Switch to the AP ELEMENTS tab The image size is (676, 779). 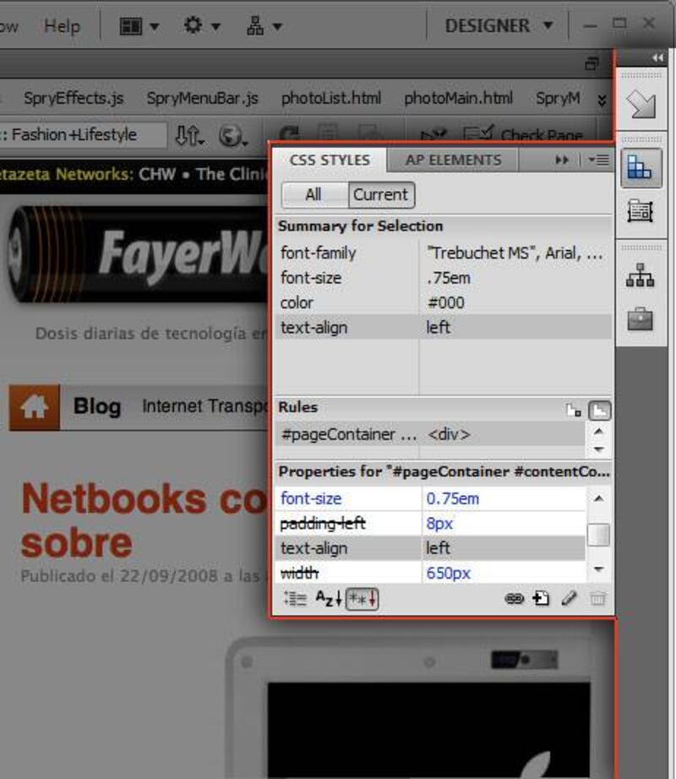pos(453,160)
